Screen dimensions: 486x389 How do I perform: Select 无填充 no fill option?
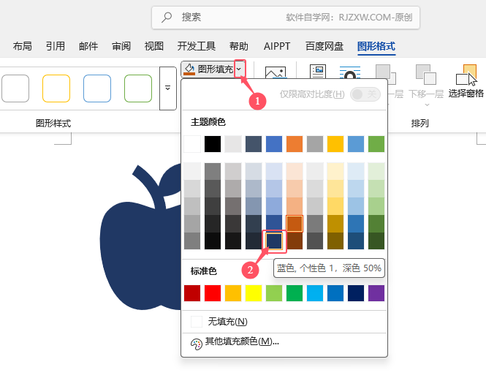[x=284, y=322]
